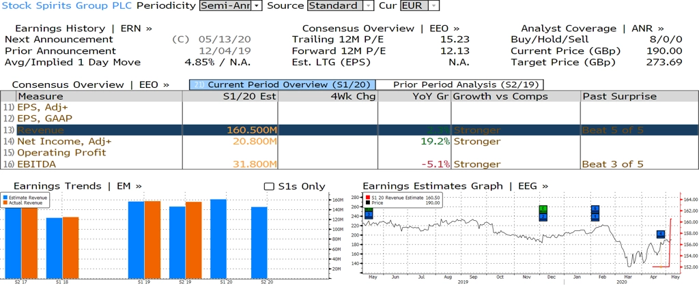Click the blue 1 marker near February
The height and width of the screenshot is (289, 699).
(595, 217)
